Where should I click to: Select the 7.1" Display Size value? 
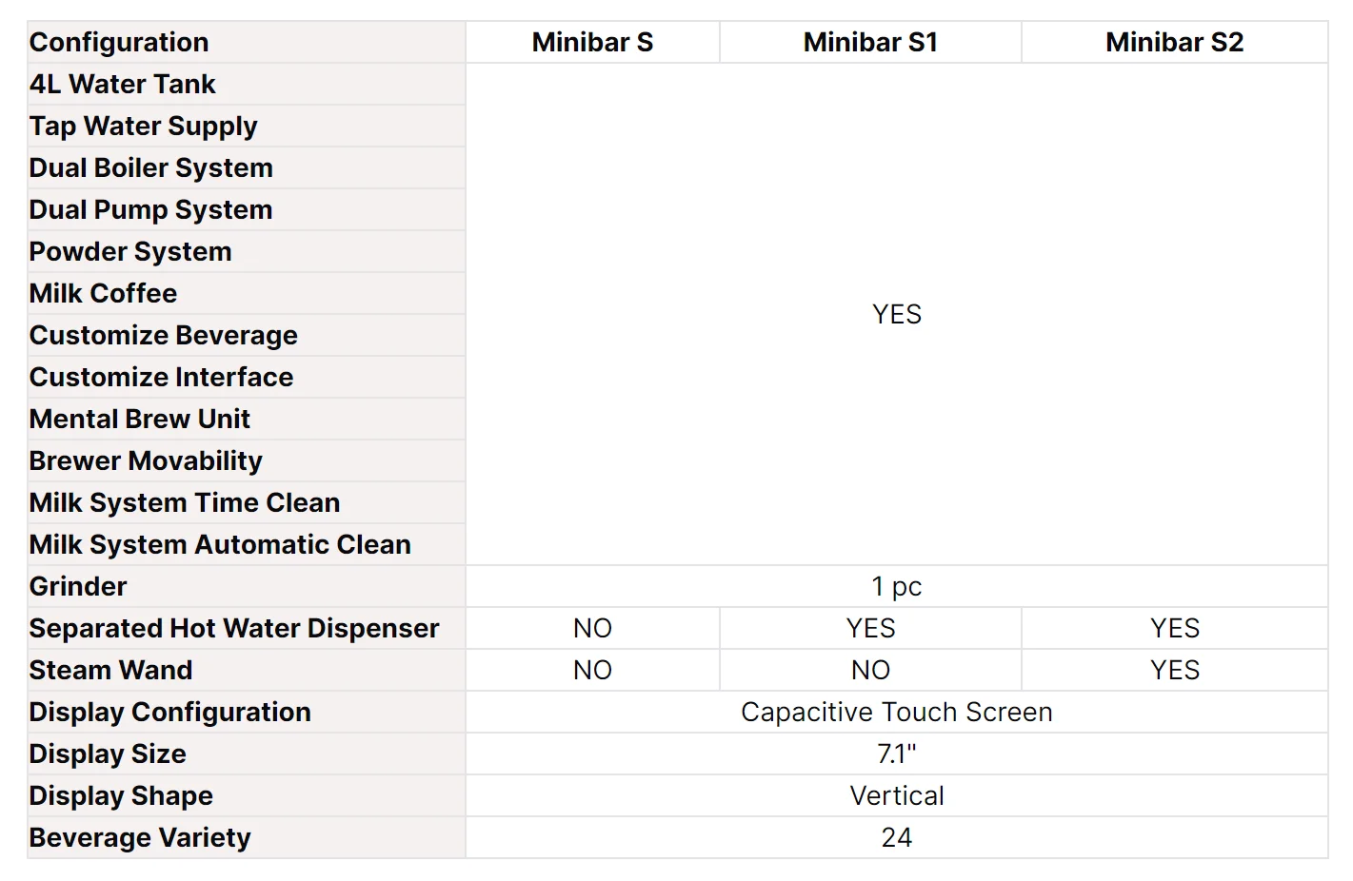tap(896, 754)
